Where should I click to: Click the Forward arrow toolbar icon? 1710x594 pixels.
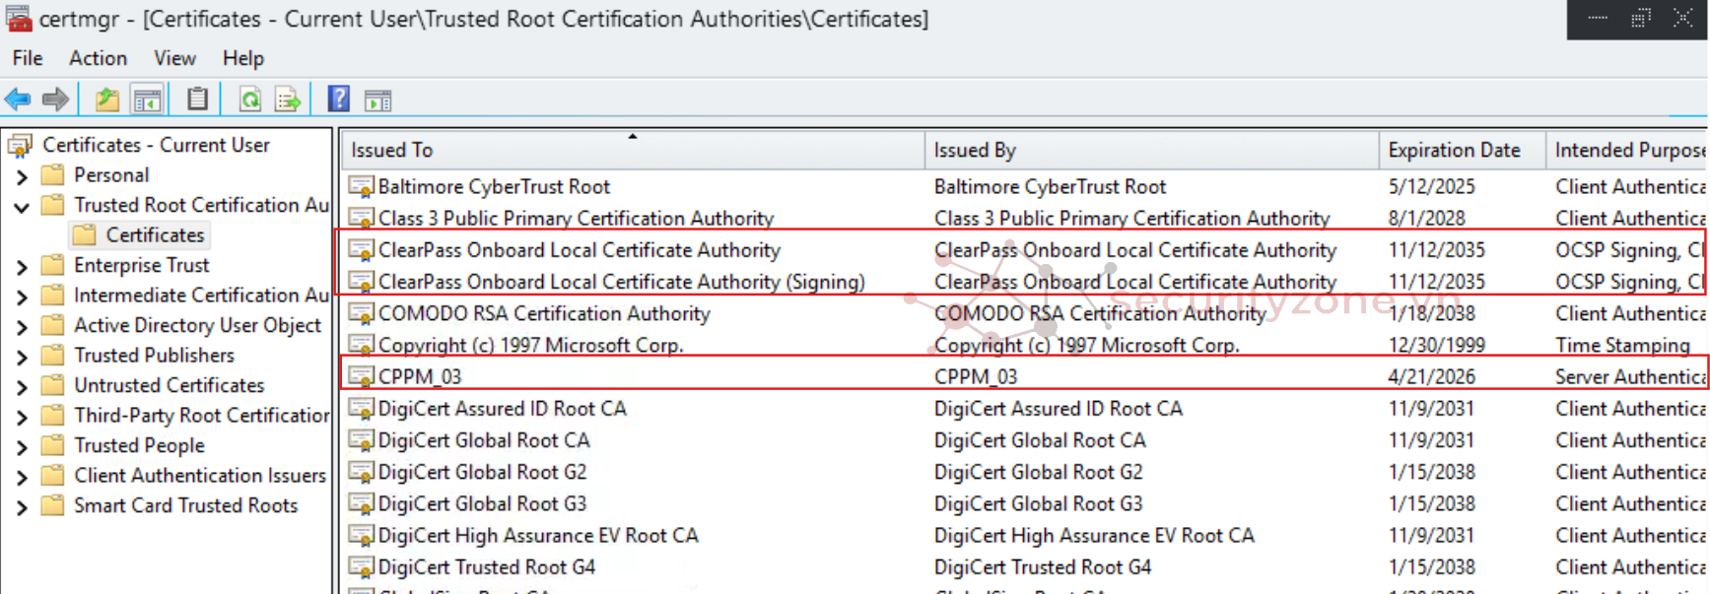click(56, 99)
